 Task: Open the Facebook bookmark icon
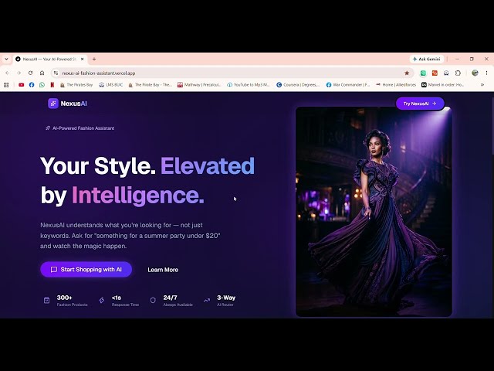(32, 84)
